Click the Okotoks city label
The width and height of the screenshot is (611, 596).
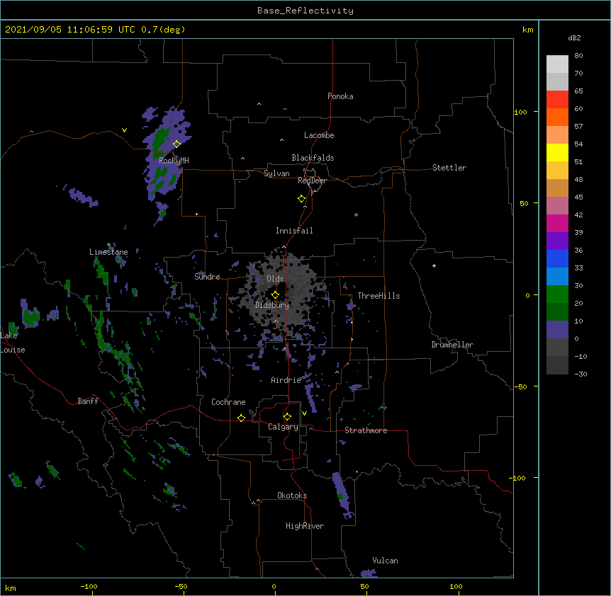pos(292,495)
